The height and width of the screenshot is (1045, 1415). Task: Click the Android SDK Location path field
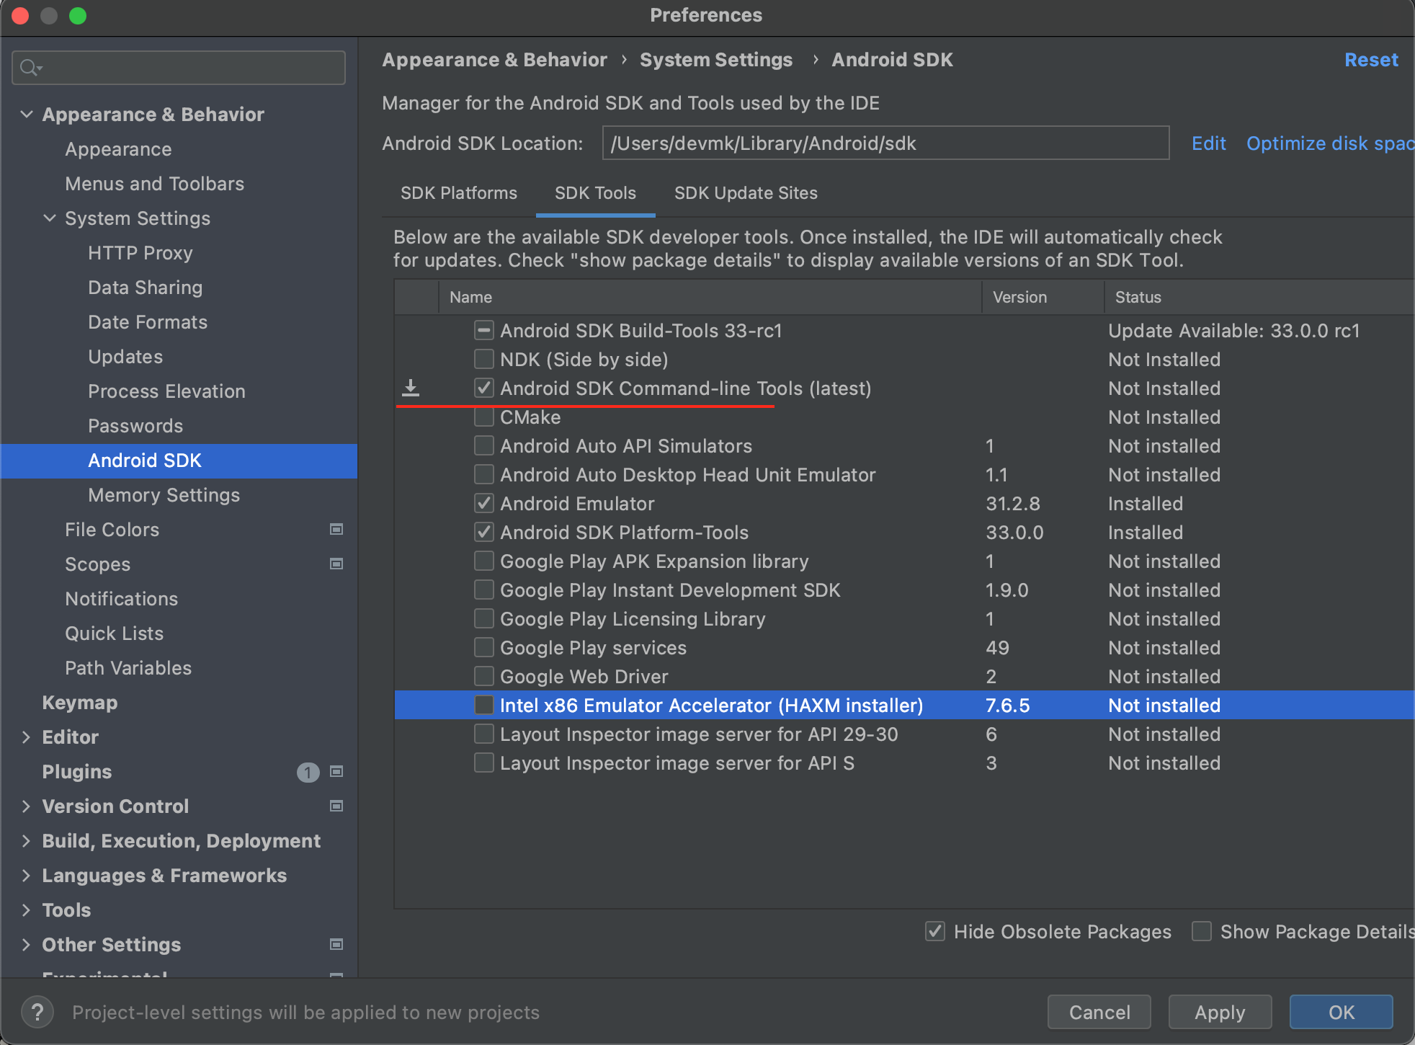(x=885, y=143)
